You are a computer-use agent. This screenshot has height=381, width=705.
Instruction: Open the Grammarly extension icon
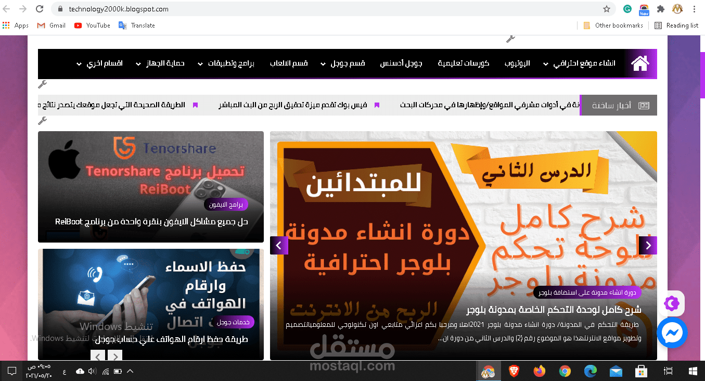627,9
